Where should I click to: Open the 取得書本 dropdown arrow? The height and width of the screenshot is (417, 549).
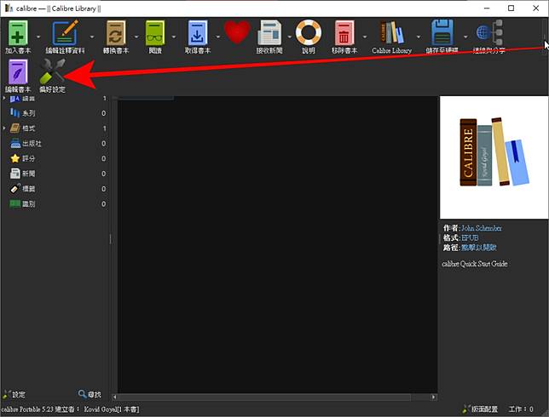coord(217,37)
